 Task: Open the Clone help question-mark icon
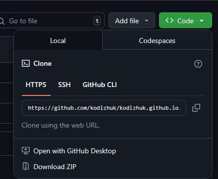click(x=198, y=64)
